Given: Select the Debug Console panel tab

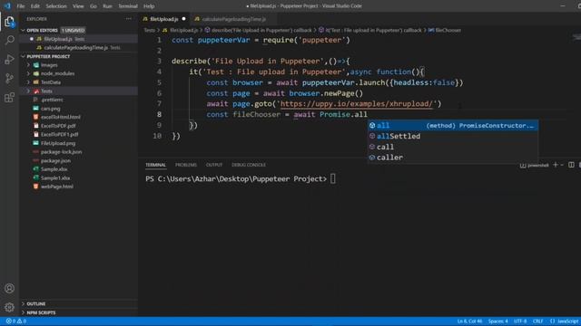Looking at the screenshot, I should click(x=249, y=165).
